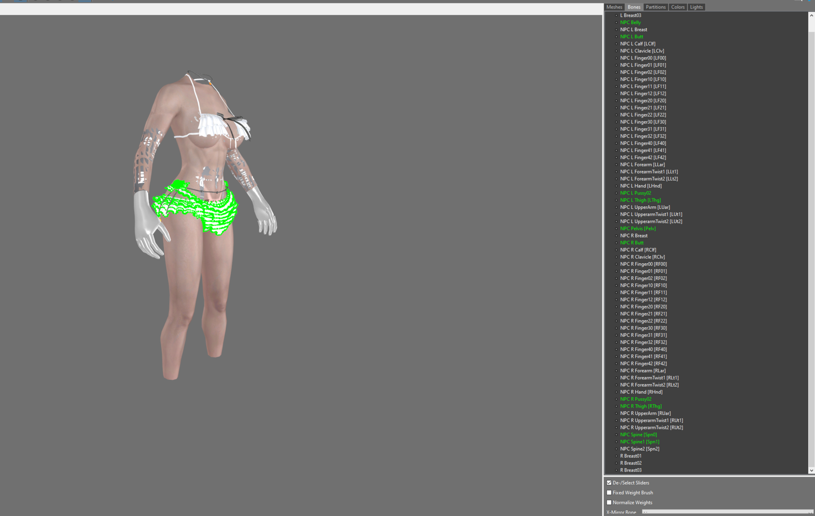Select NPC R Finger42 [RF42] bone
The width and height of the screenshot is (815, 516).
643,364
